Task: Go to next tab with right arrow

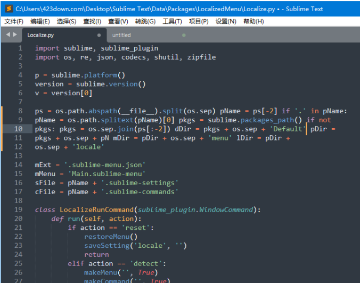Action: [15, 35]
